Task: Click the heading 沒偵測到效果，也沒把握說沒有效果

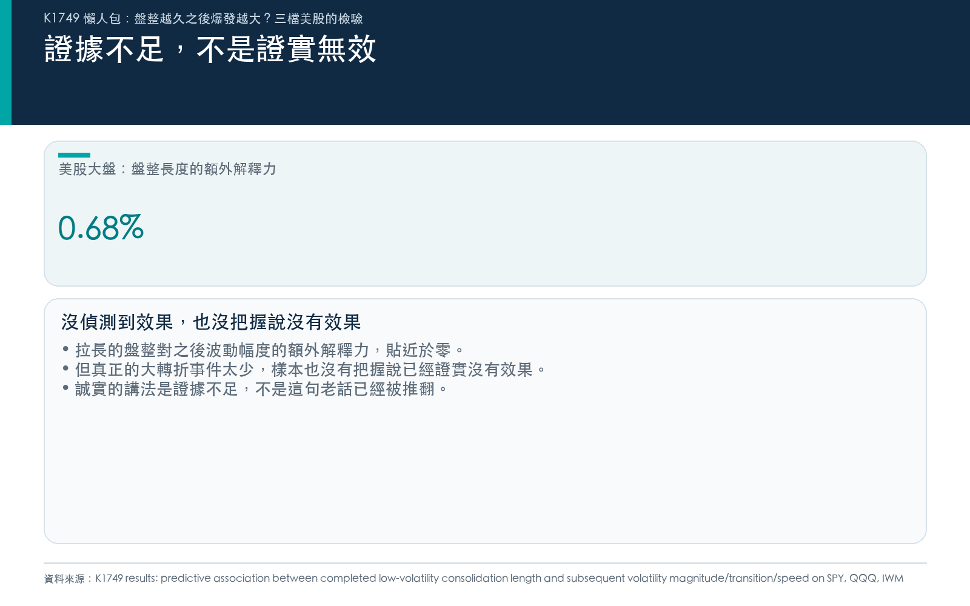Action: point(211,322)
